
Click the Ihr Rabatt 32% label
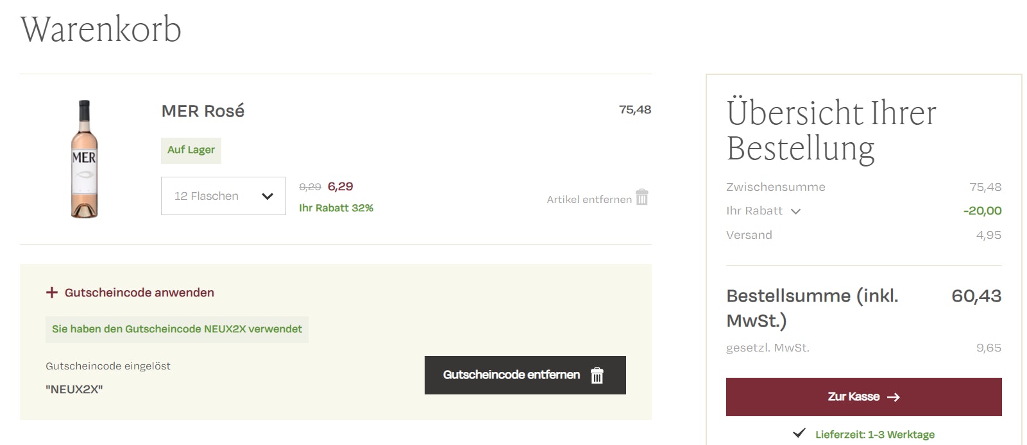(x=336, y=208)
